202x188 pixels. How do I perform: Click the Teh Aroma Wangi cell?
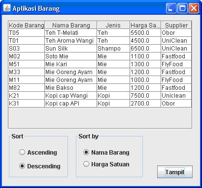tap(71, 41)
